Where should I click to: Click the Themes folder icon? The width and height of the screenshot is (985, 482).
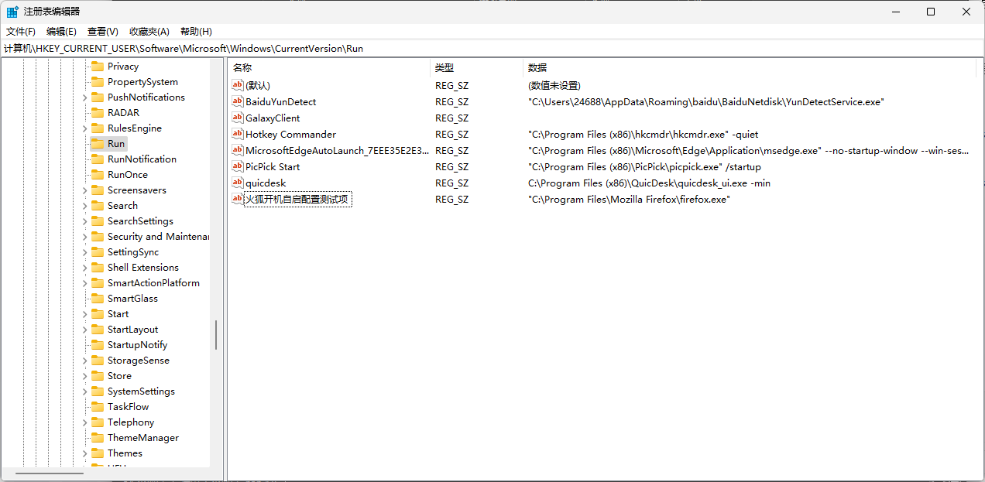tap(97, 453)
